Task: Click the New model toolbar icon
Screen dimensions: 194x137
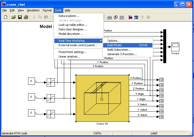Action: coord(6,17)
